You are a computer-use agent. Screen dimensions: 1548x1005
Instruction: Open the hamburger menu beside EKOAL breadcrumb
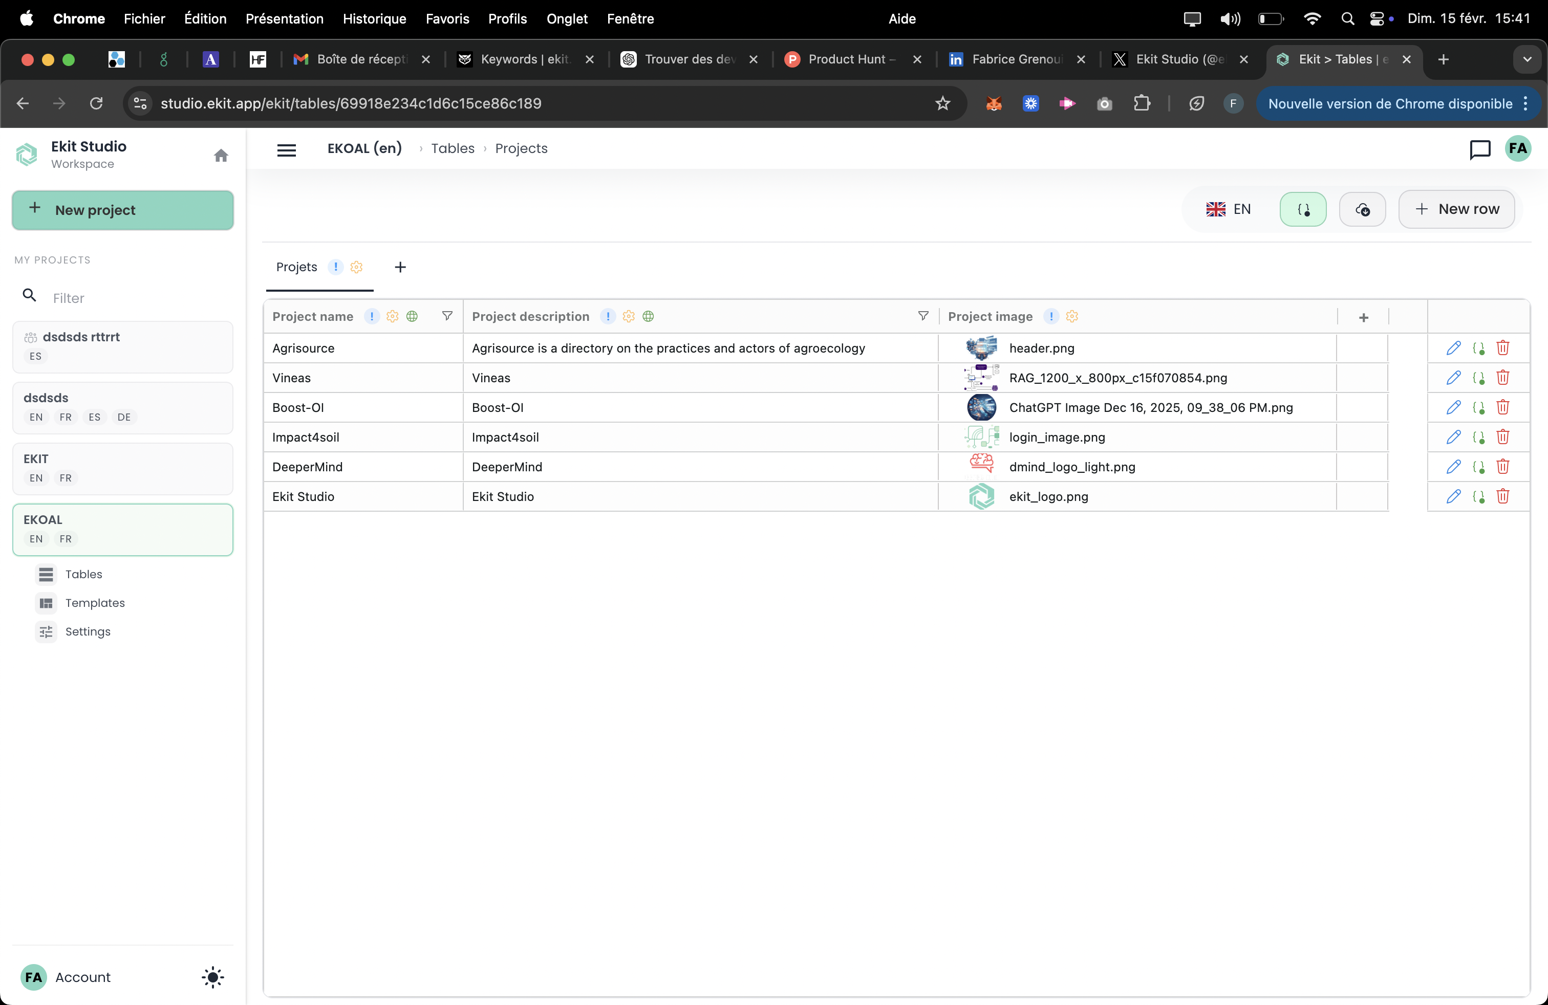click(286, 149)
